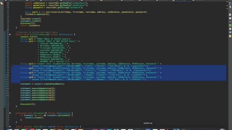Open the document-shaped view icon in right trim
This screenshot has width=232, height=130.
[230, 7]
